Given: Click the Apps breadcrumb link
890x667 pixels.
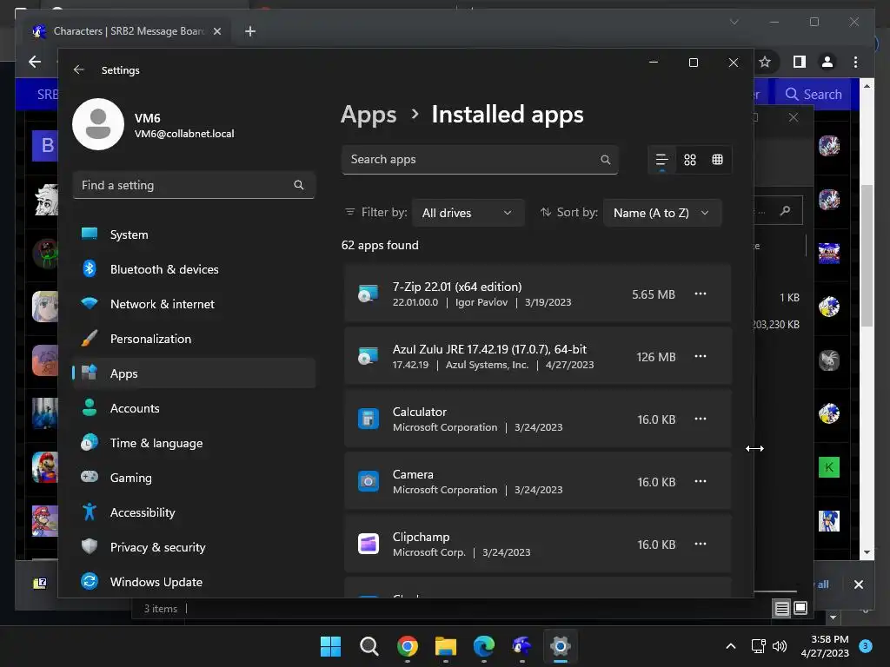Looking at the screenshot, I should pyautogui.click(x=369, y=115).
